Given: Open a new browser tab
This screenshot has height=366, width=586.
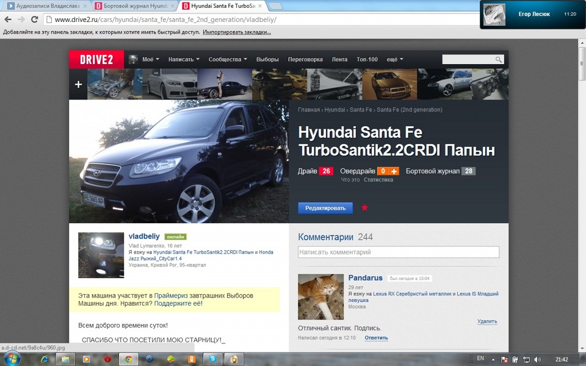Looking at the screenshot, I should (x=275, y=6).
